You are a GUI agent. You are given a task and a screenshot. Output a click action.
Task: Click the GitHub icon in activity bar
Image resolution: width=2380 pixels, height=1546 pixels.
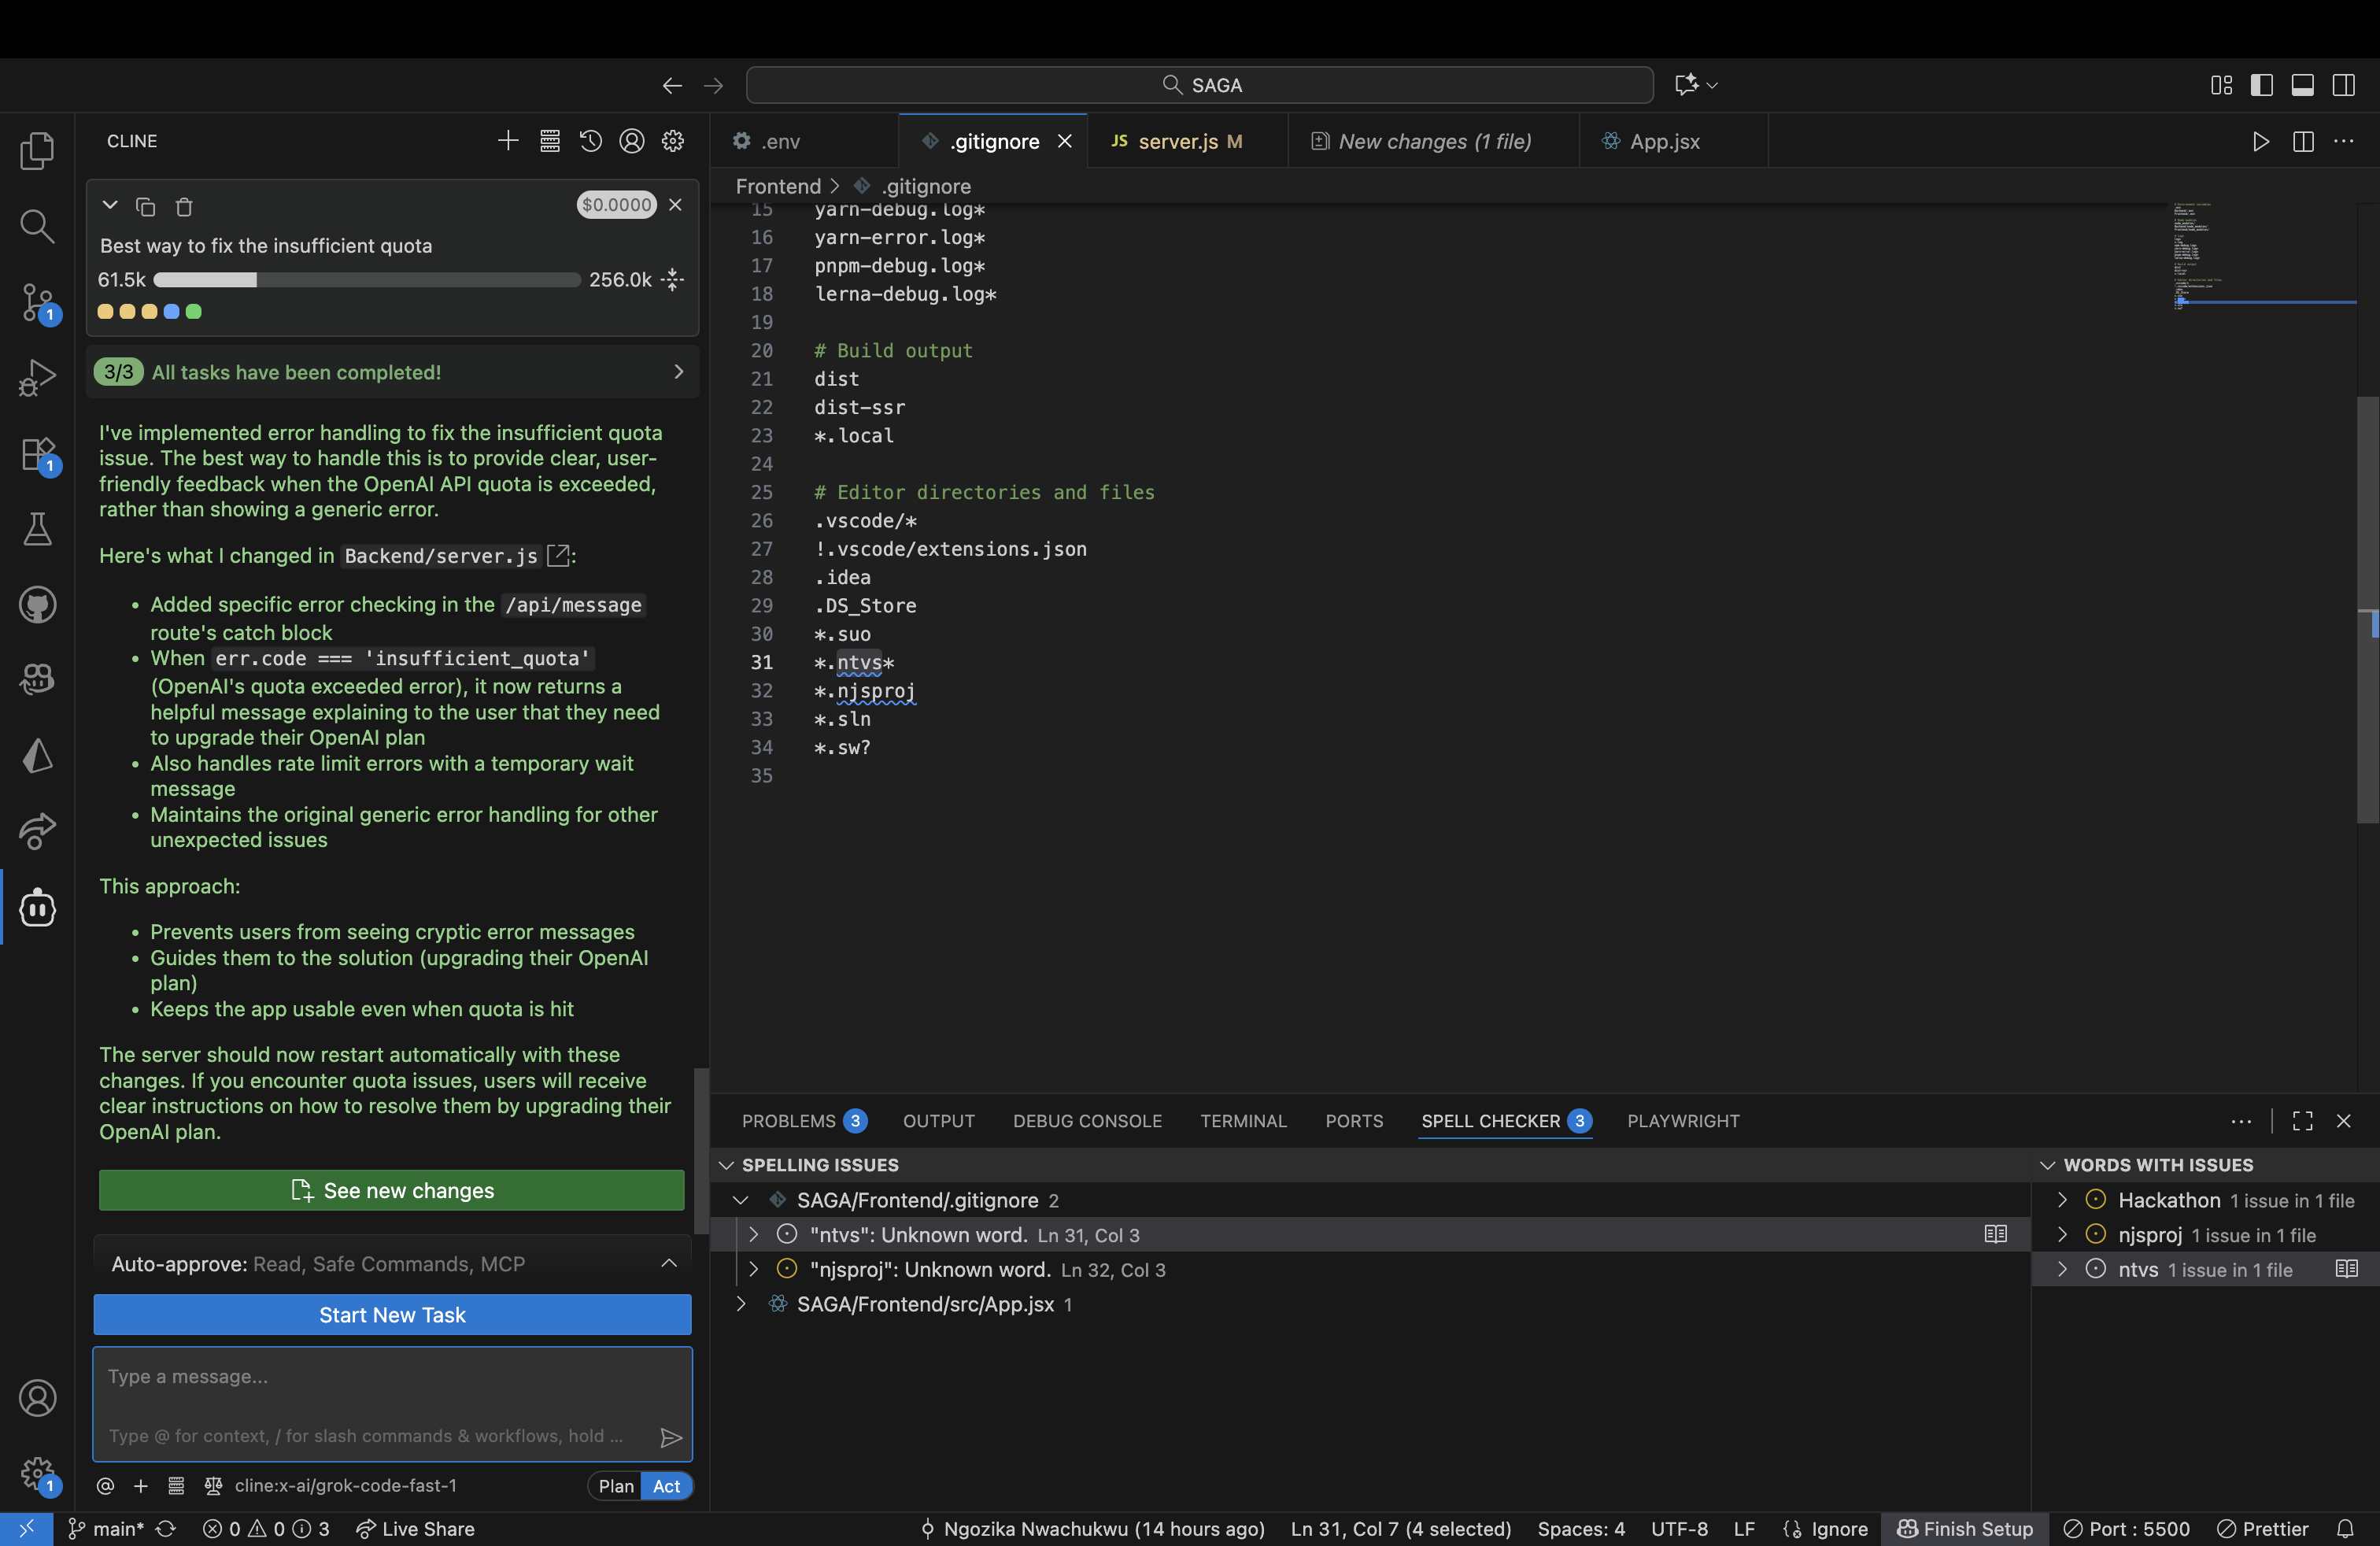pos(37,605)
